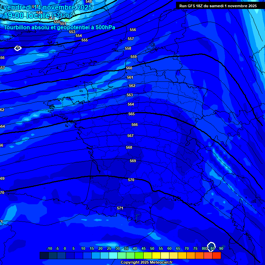This screenshot has height=265, width=265.
Task: Click the -10 value on the legend scale
Action: click(x=49, y=248)
